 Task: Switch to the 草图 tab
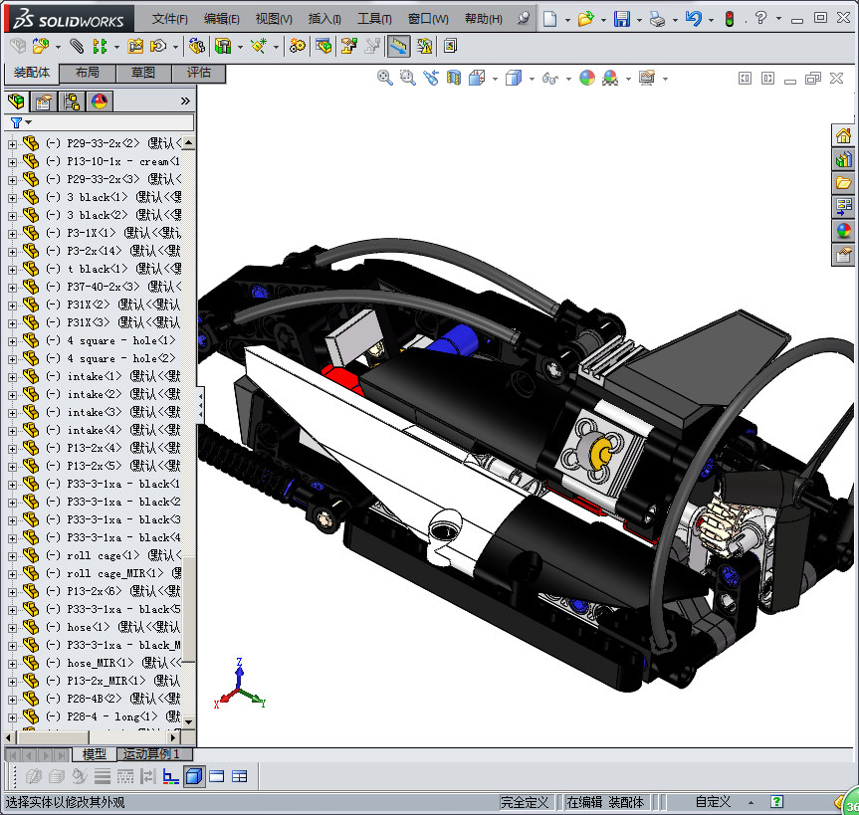click(143, 73)
